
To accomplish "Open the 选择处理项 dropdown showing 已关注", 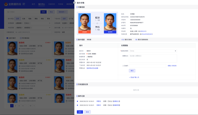I will tap(153, 51).
